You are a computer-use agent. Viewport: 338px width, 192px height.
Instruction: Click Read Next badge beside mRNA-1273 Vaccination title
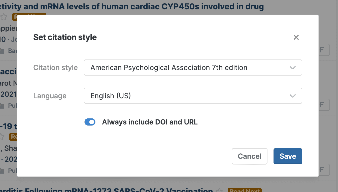pos(244,190)
